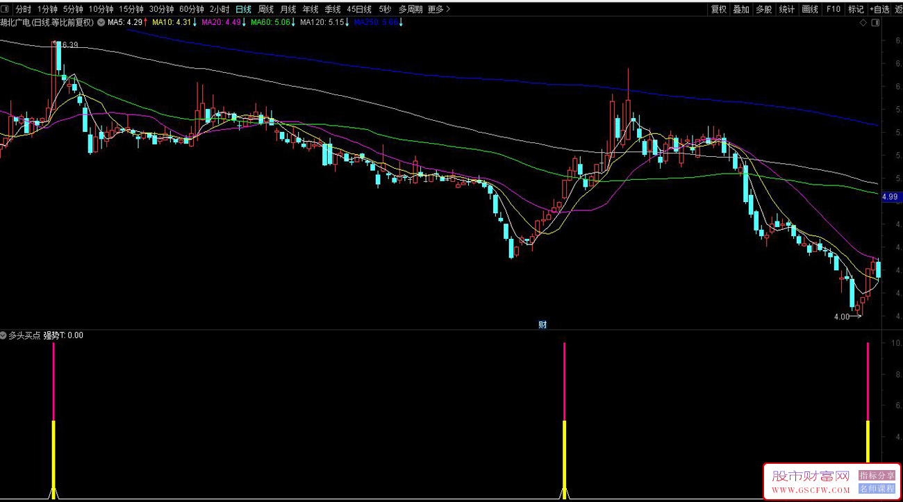Select the 15分钟 period
The height and width of the screenshot is (502, 903).
[131, 10]
